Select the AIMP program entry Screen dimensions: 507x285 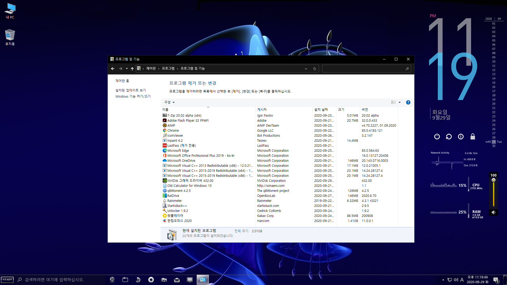click(280, 126)
